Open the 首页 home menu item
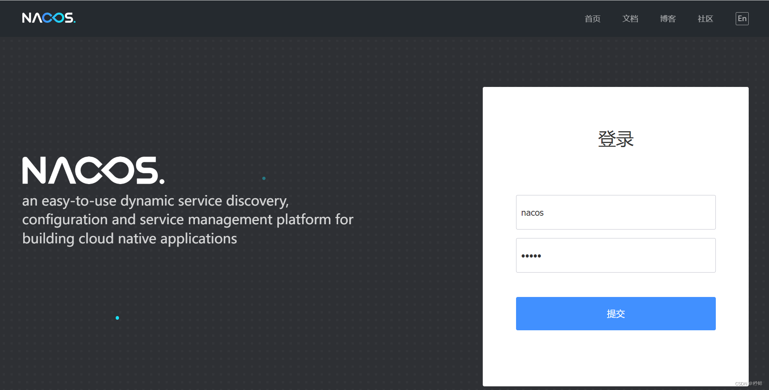 coord(592,19)
